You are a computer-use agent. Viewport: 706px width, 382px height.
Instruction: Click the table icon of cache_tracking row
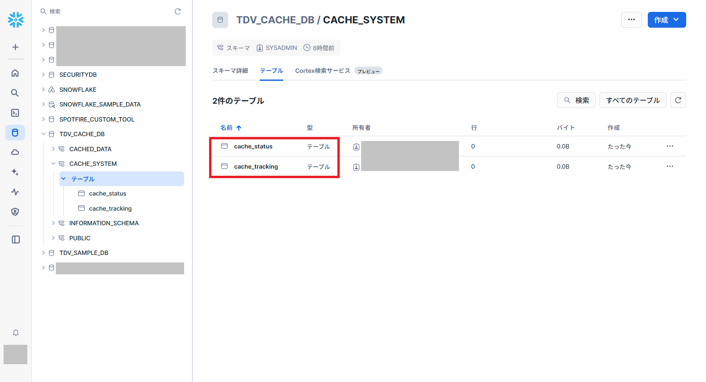pos(225,166)
